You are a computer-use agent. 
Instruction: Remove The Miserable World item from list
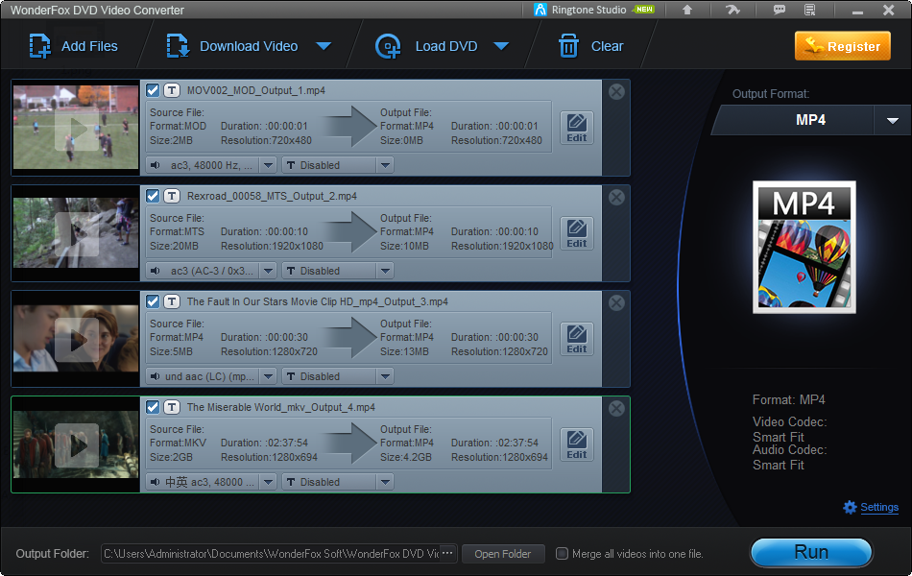[x=616, y=408]
